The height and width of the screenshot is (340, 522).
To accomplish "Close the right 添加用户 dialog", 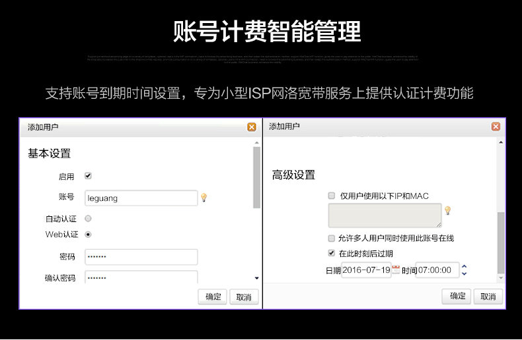I will 496,126.
